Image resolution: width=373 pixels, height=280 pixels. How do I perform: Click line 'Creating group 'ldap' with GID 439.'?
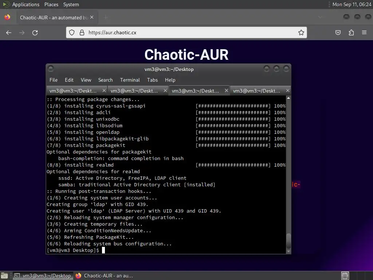coord(97,204)
